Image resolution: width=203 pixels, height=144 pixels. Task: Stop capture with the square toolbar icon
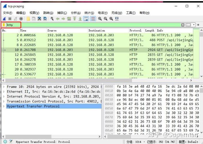tap(10, 19)
